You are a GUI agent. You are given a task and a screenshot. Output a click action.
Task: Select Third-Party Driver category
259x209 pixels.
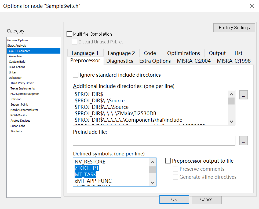34,83
